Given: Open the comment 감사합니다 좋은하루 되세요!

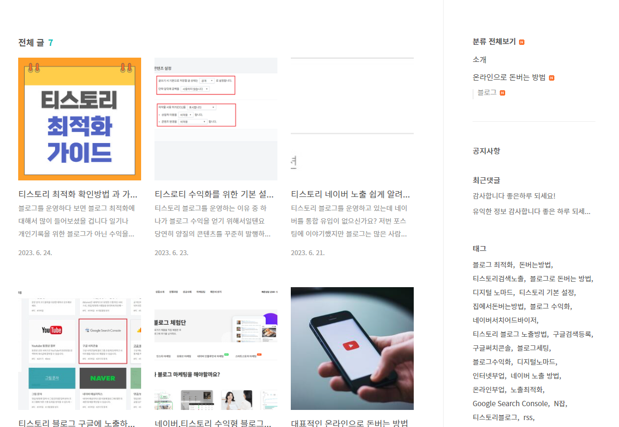Looking at the screenshot, I should (515, 196).
